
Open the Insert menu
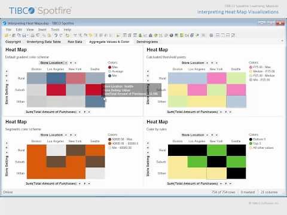[42, 29]
